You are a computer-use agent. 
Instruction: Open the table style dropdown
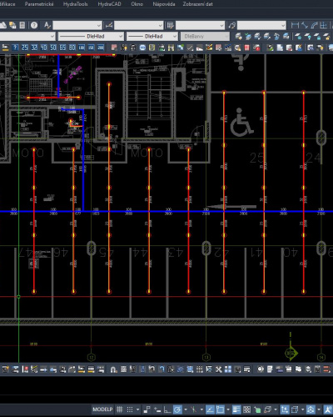[200, 26]
